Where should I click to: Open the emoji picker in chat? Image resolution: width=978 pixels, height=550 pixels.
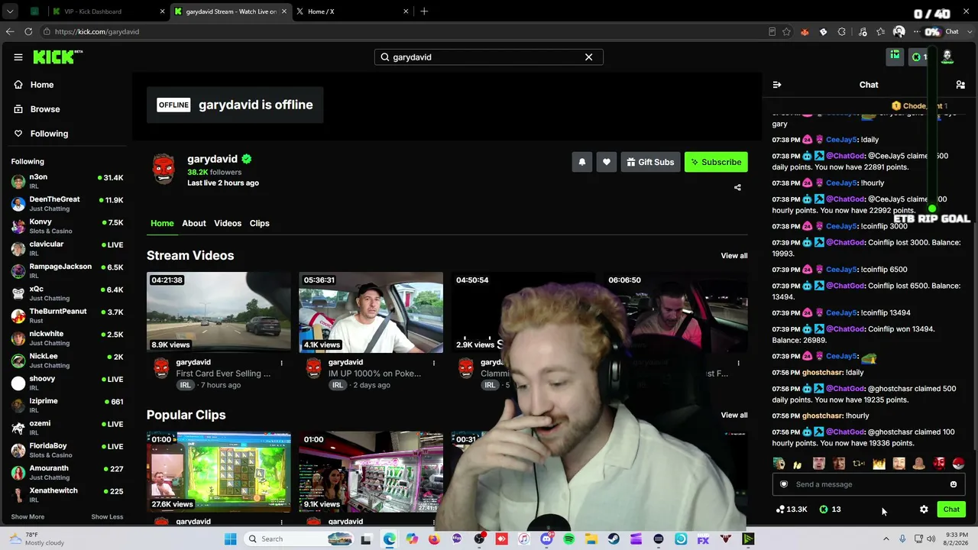[954, 484]
